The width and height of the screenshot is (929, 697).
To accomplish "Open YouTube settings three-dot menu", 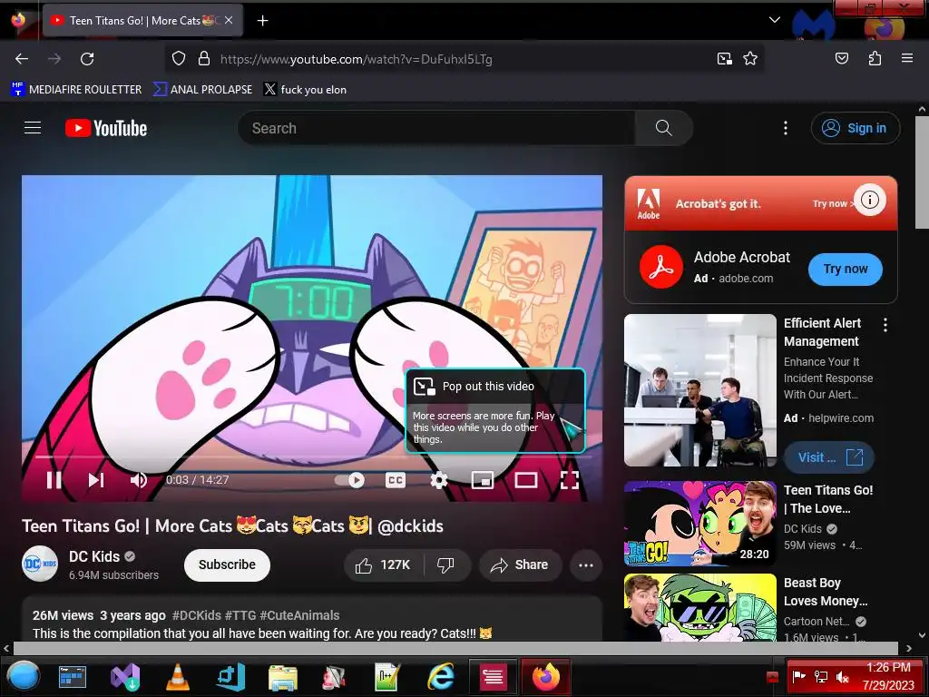I will pyautogui.click(x=786, y=128).
